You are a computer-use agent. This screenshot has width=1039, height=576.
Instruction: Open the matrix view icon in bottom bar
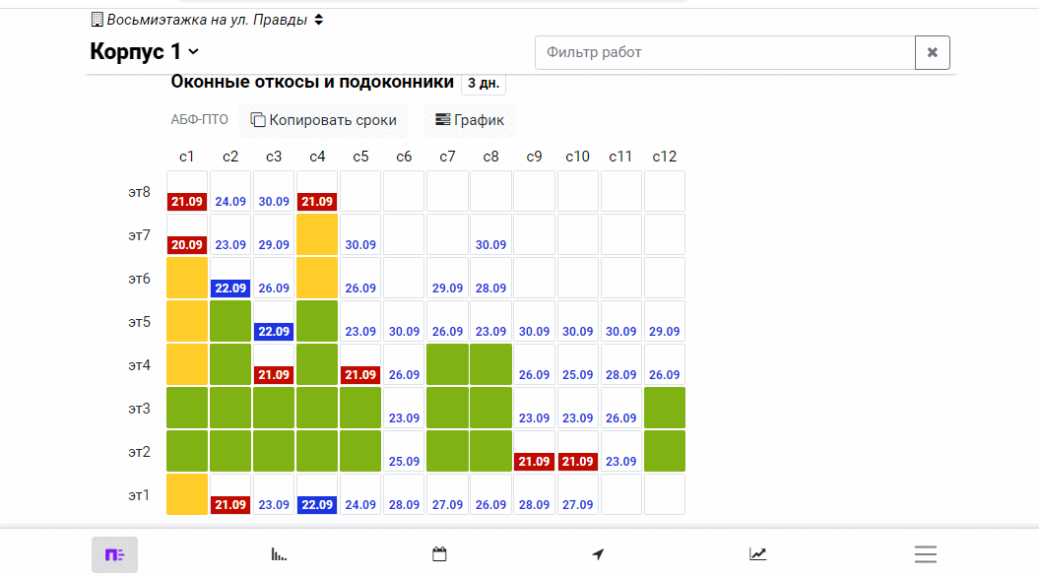point(114,554)
